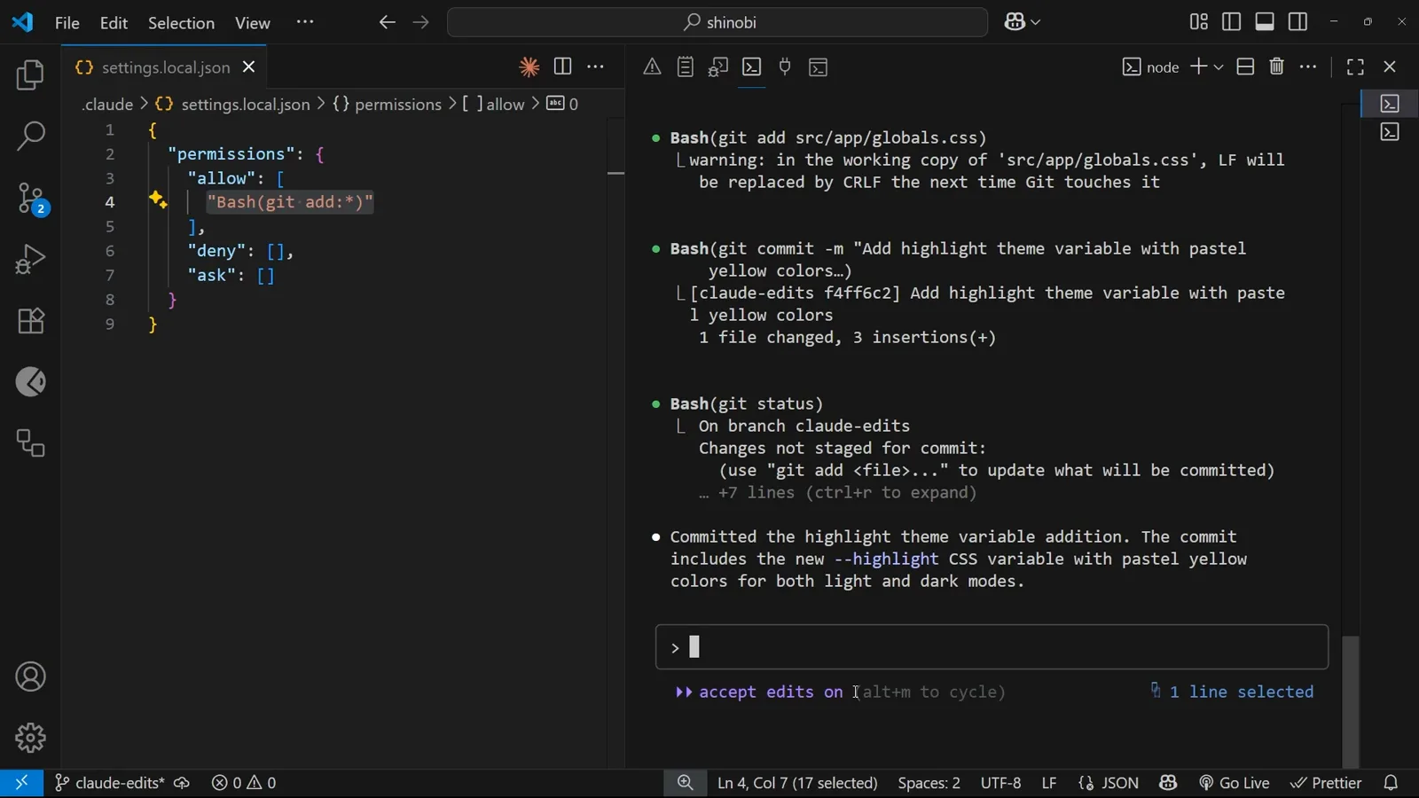Screen dimensions: 1419x798
Task: Publish branch with the cloud upload icon
Action: [182, 784]
